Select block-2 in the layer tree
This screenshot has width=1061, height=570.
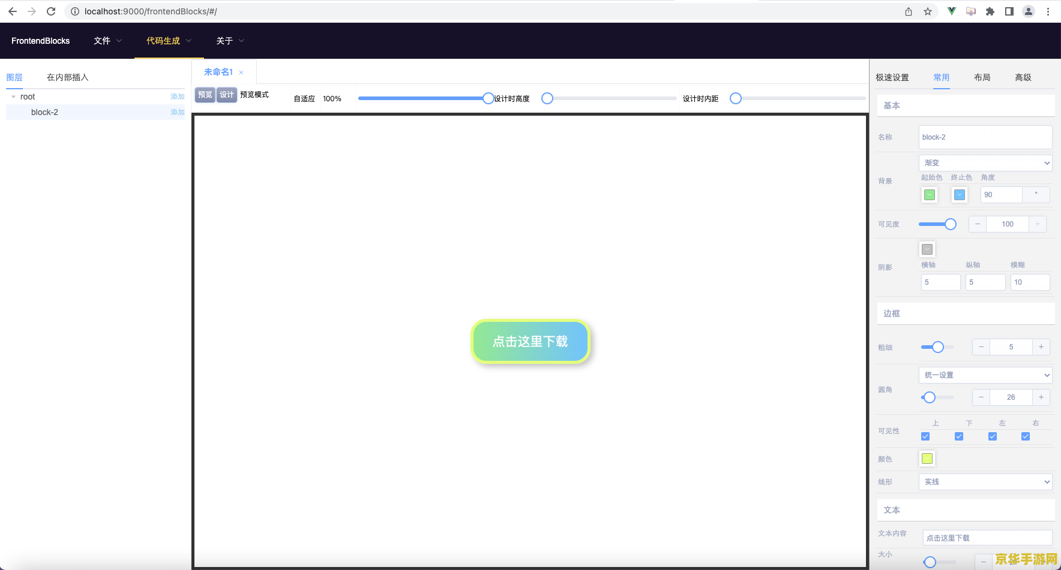tap(44, 112)
